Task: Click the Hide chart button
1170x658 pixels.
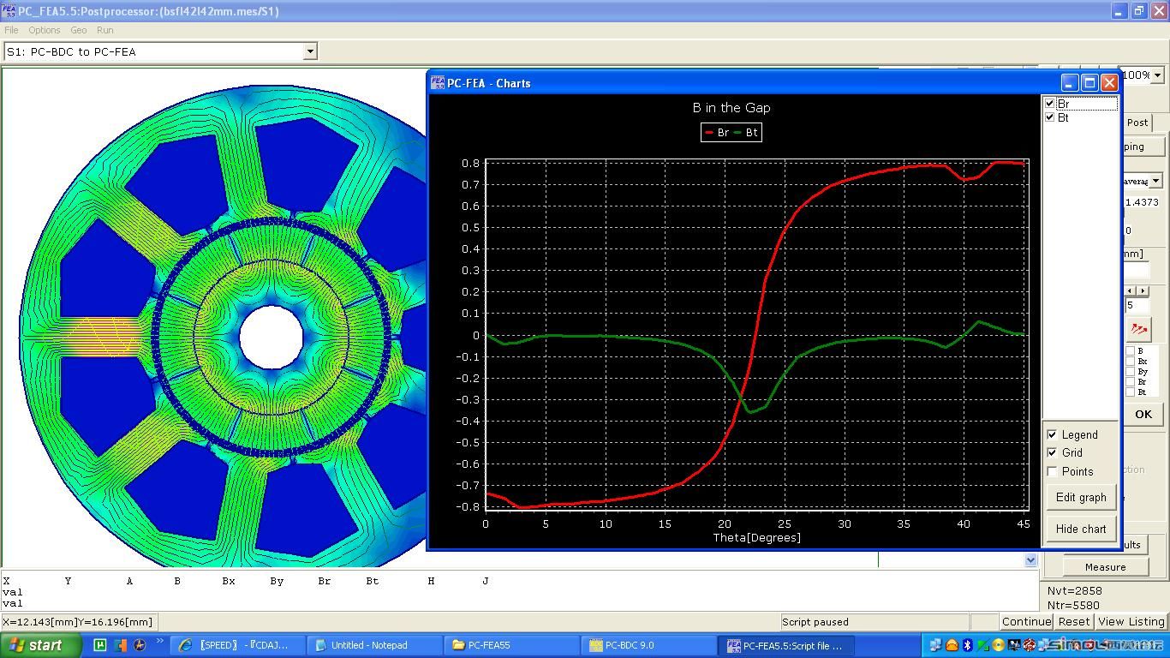Action: pos(1081,529)
